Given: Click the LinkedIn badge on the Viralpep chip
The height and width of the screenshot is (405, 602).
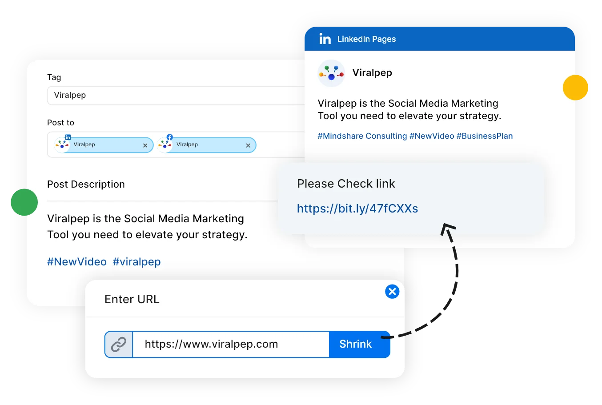Looking at the screenshot, I should click(68, 138).
